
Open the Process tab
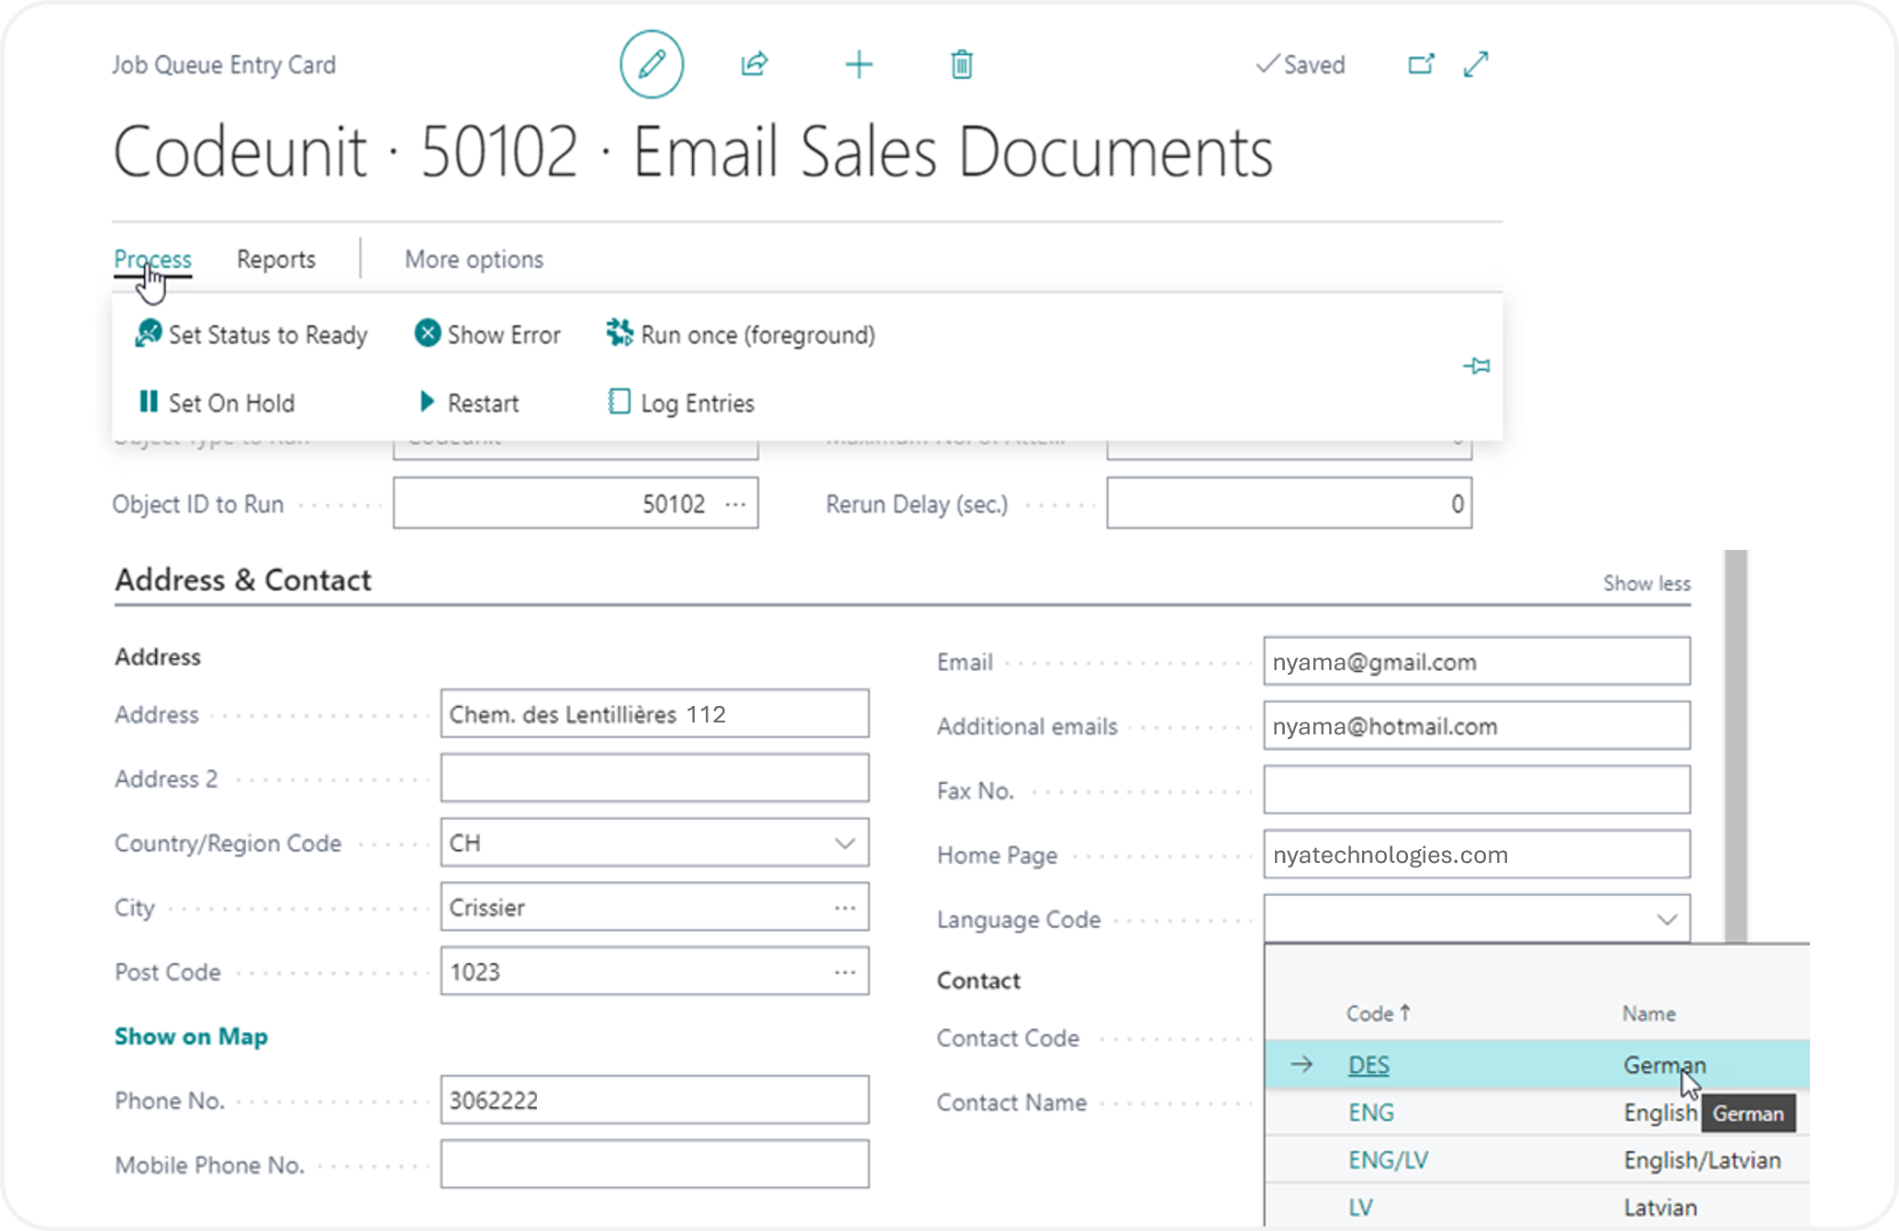(x=152, y=260)
